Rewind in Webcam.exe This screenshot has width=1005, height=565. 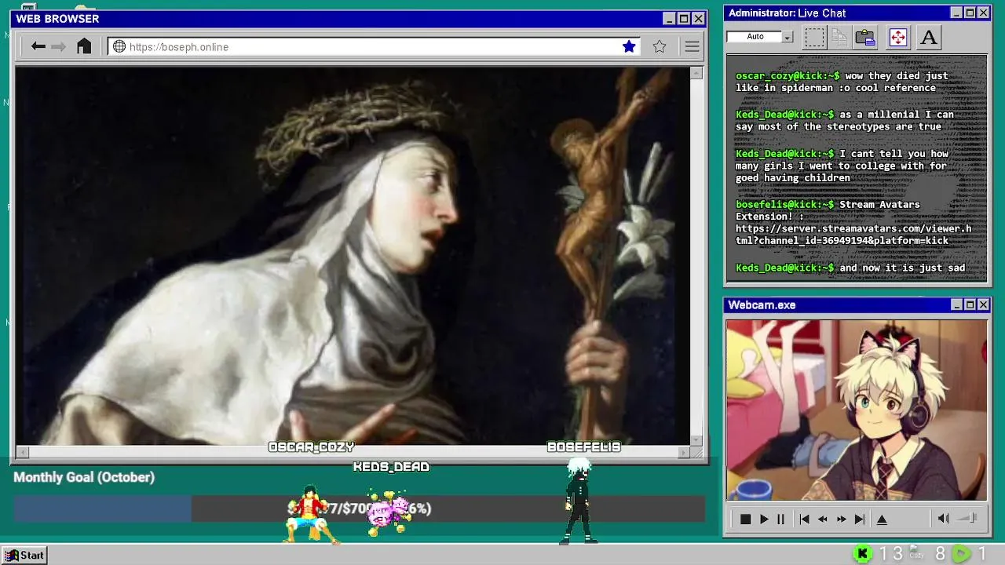[822, 519]
